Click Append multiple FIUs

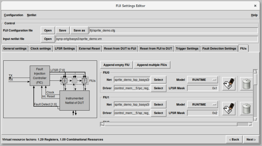(x=152, y=65)
